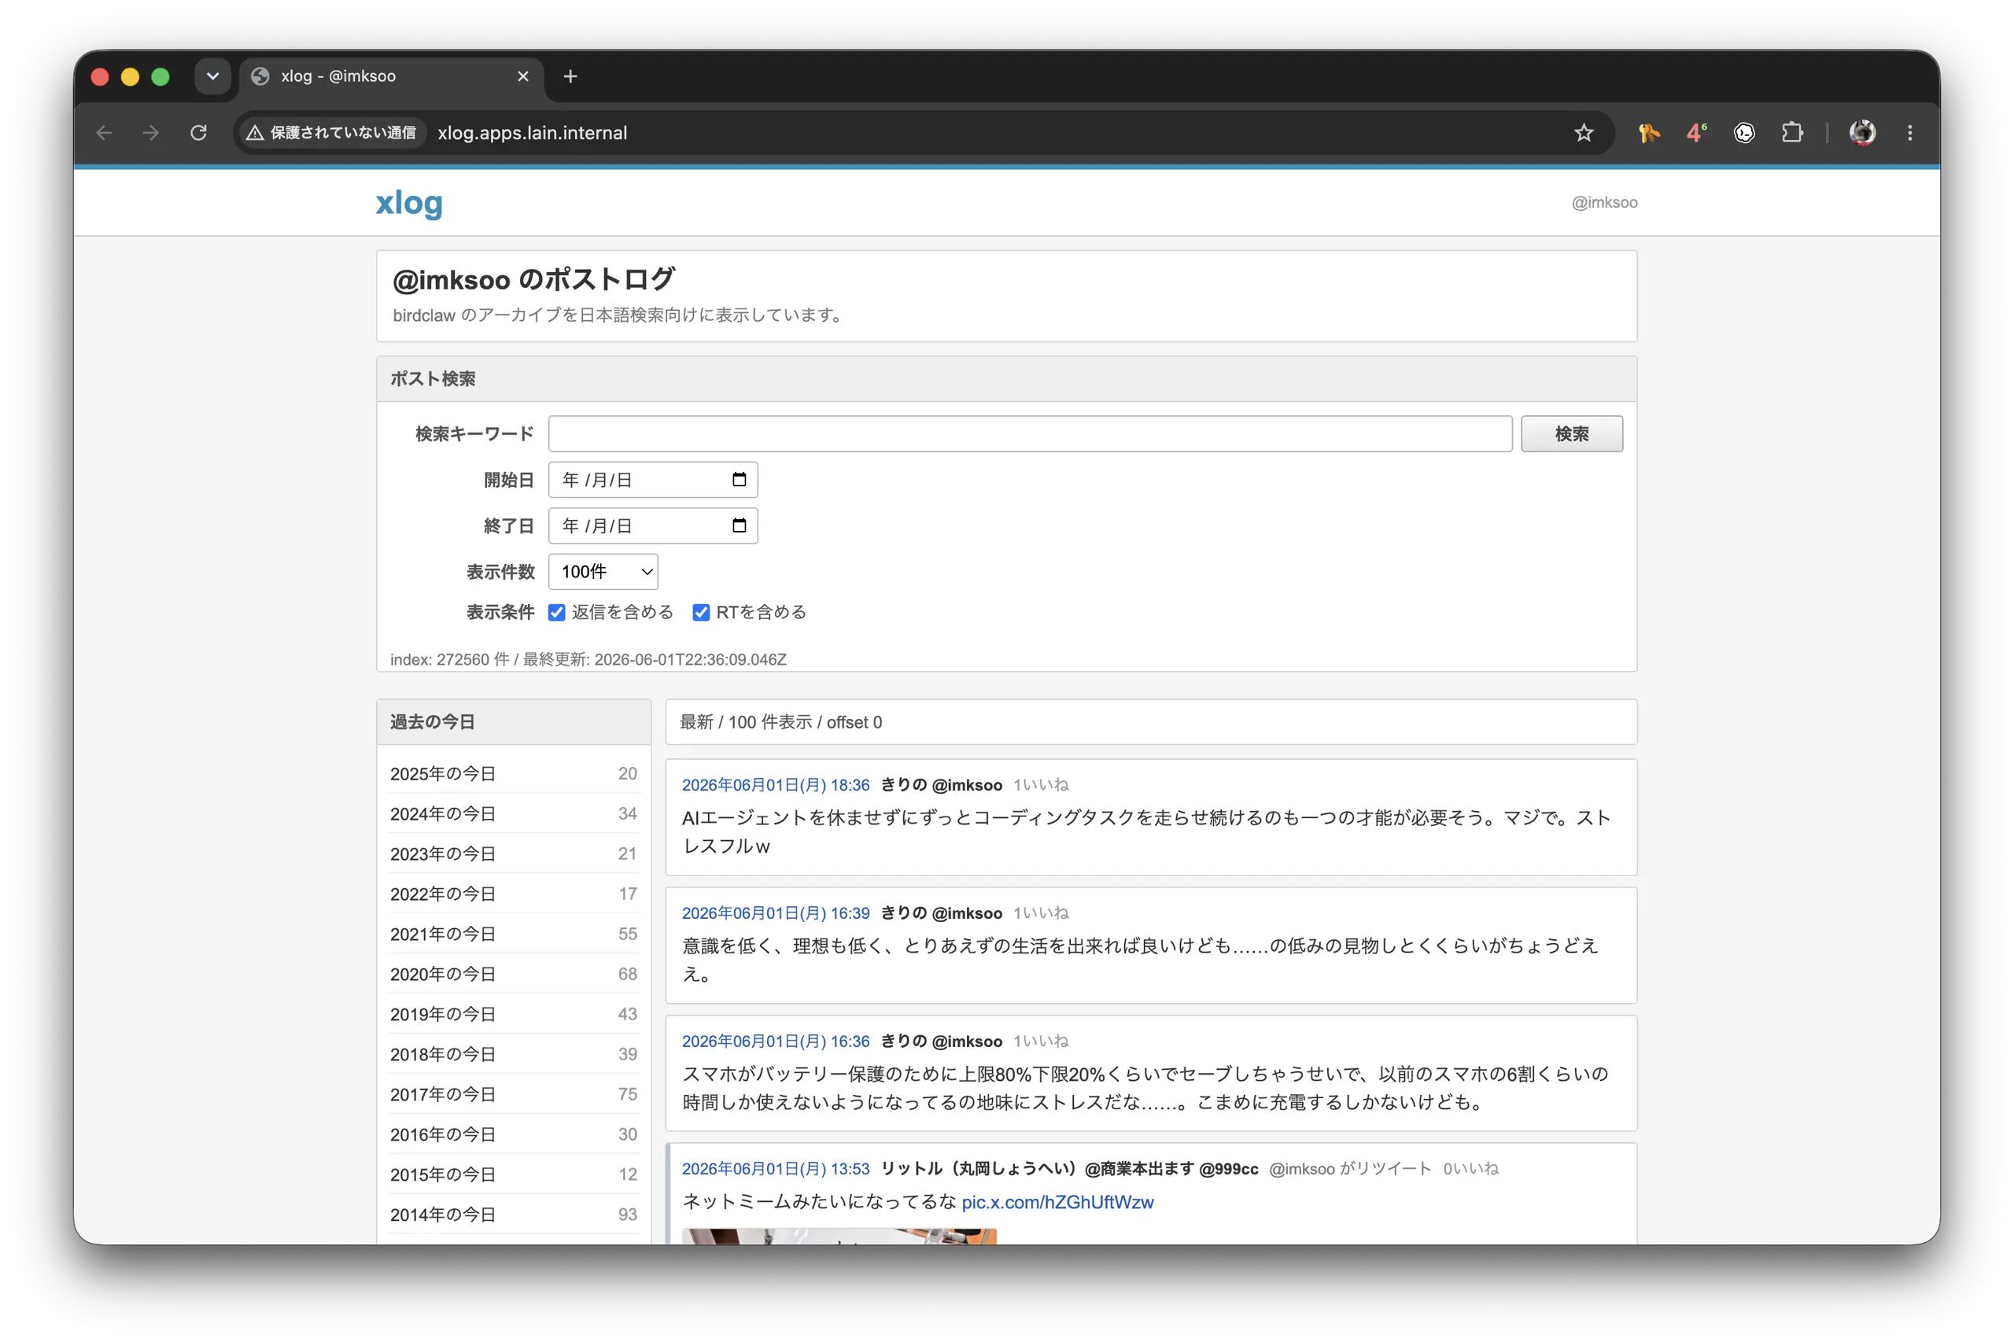Click the browser back arrow
The image size is (2014, 1342).
tap(105, 133)
